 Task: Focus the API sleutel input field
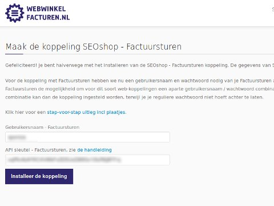tap(87, 160)
